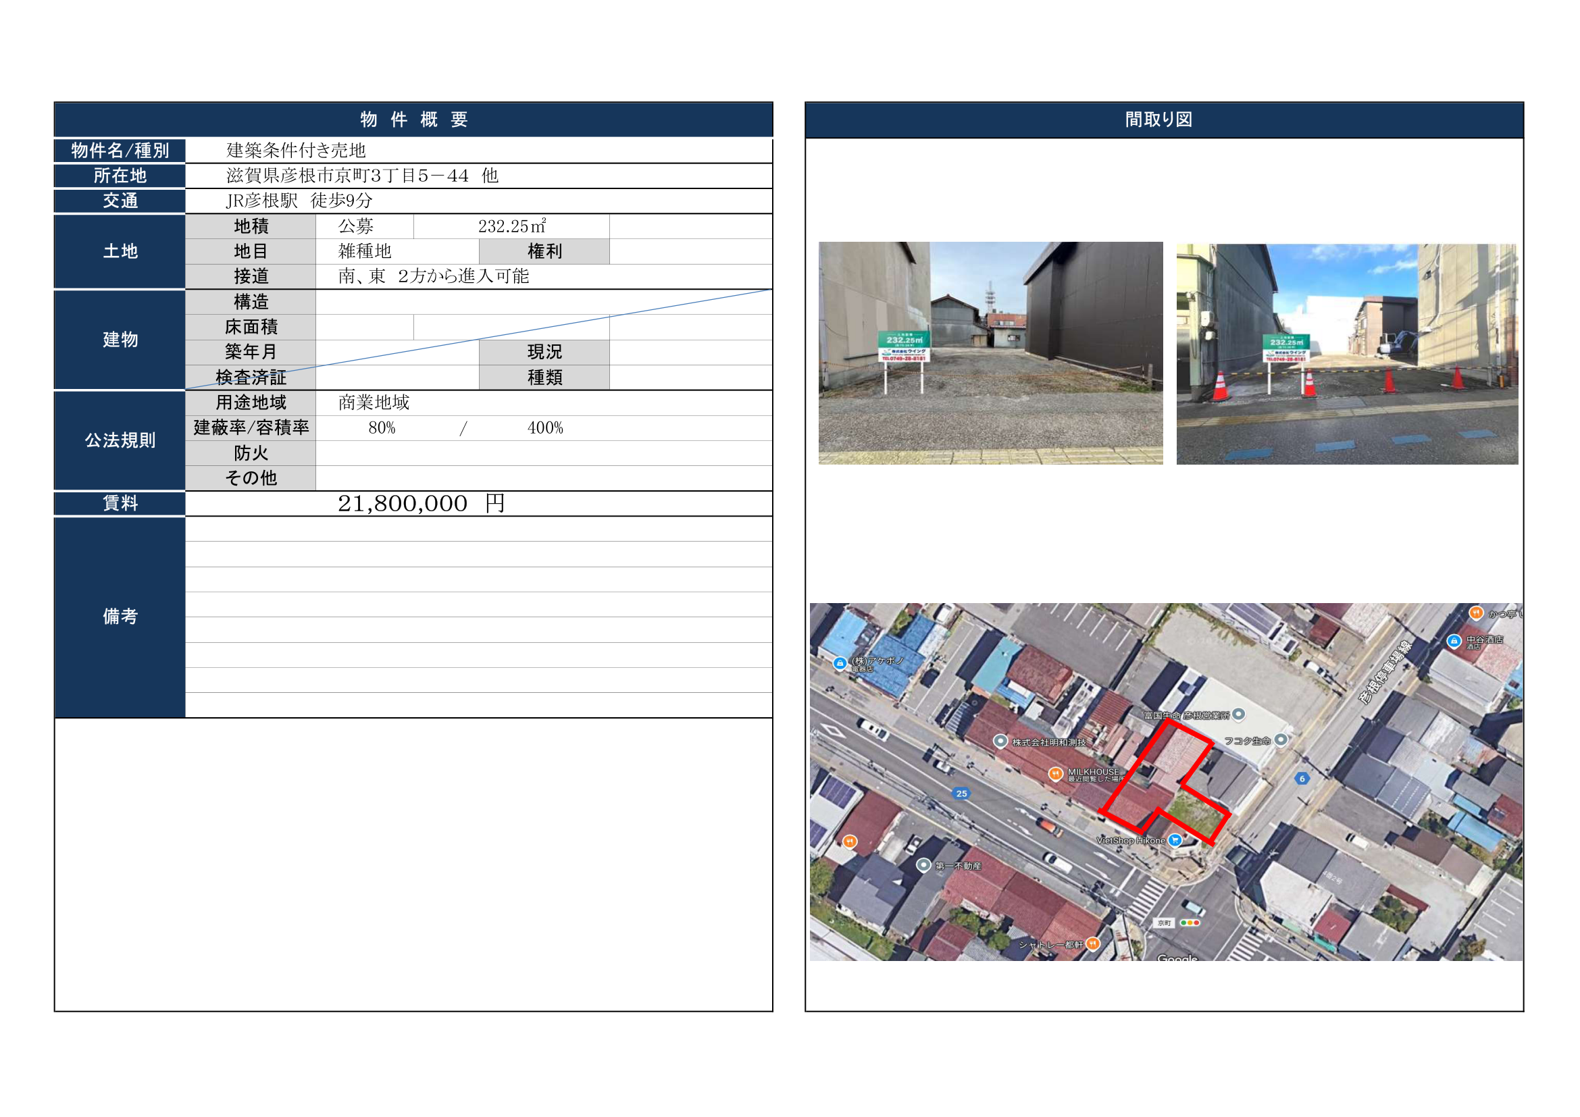Click the MILKHOUSE restaurant map pin
Viewport: 1580px width, 1117px height.
[1055, 774]
